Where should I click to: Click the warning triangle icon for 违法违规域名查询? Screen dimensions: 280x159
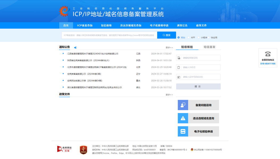click(x=183, y=118)
